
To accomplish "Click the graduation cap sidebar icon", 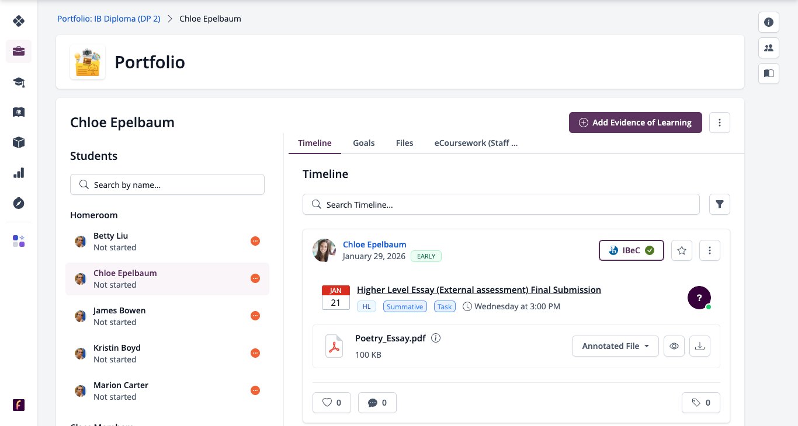I will pyautogui.click(x=19, y=82).
